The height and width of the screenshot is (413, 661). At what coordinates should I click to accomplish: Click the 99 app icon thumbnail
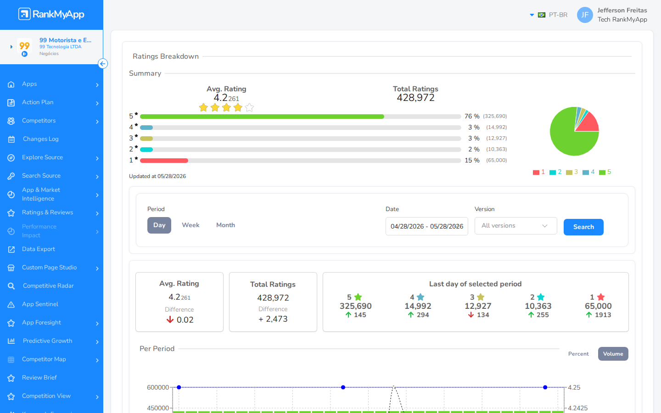(24, 47)
